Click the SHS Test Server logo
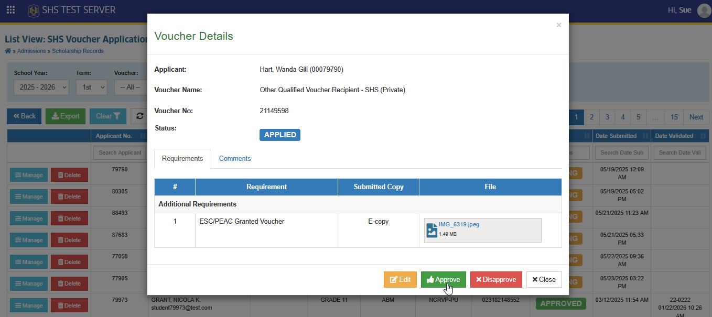The width and height of the screenshot is (712, 317). [34, 10]
